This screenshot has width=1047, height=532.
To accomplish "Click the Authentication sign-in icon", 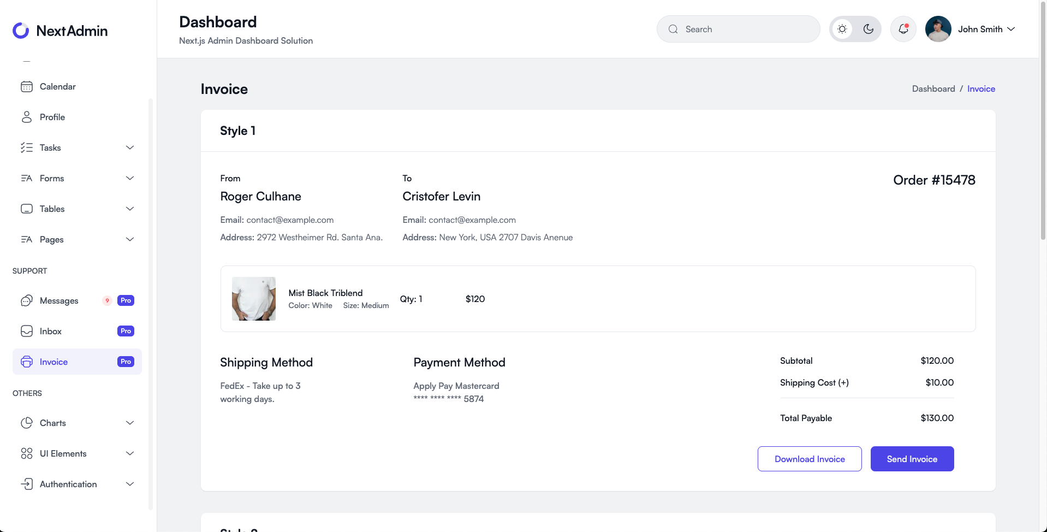I will pyautogui.click(x=27, y=484).
